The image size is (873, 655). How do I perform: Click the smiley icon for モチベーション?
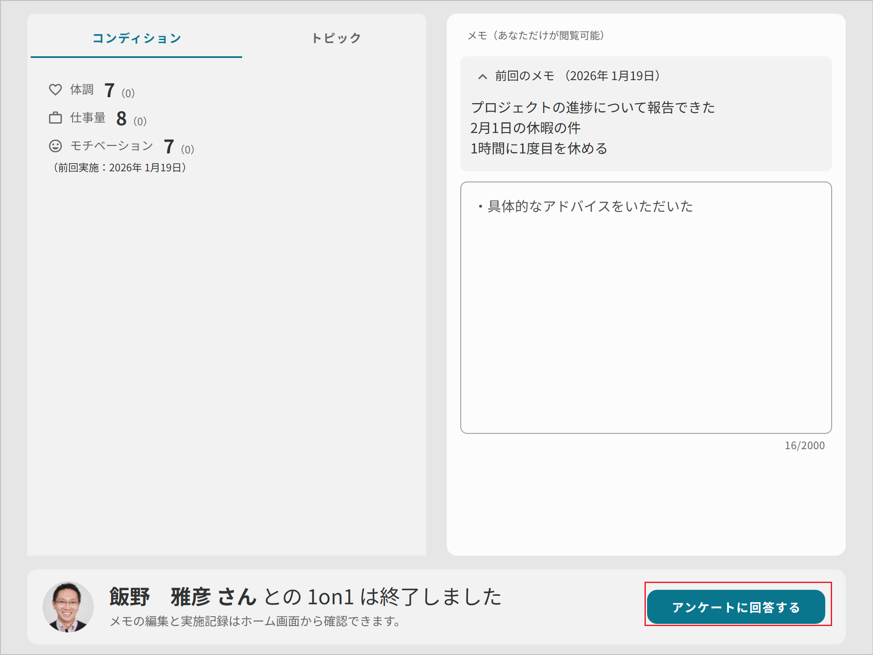pyautogui.click(x=56, y=147)
